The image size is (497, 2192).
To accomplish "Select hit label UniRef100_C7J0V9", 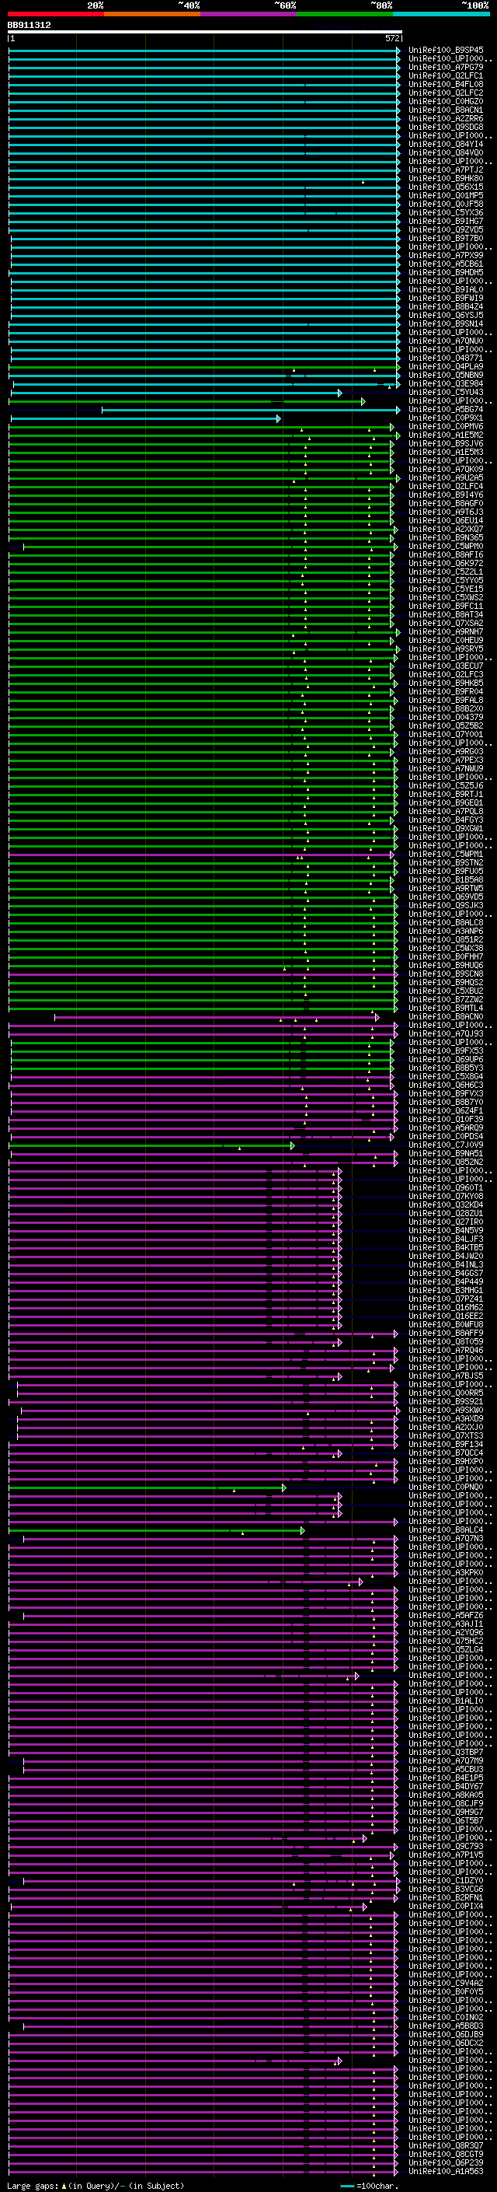I will (x=445, y=1145).
